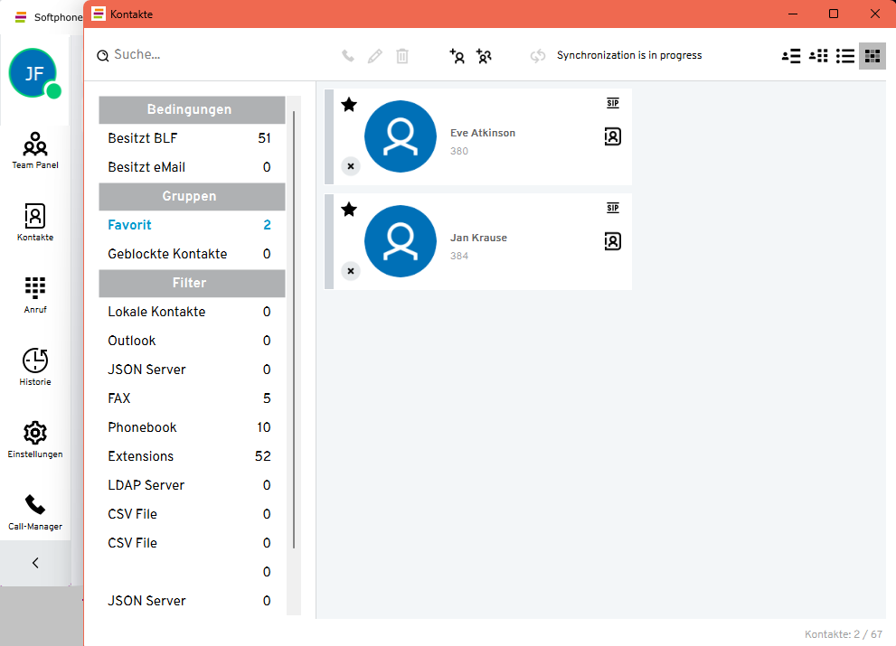The height and width of the screenshot is (646, 896).
Task: Click the SIP icon on Eve Atkinson
Action: pyautogui.click(x=612, y=104)
